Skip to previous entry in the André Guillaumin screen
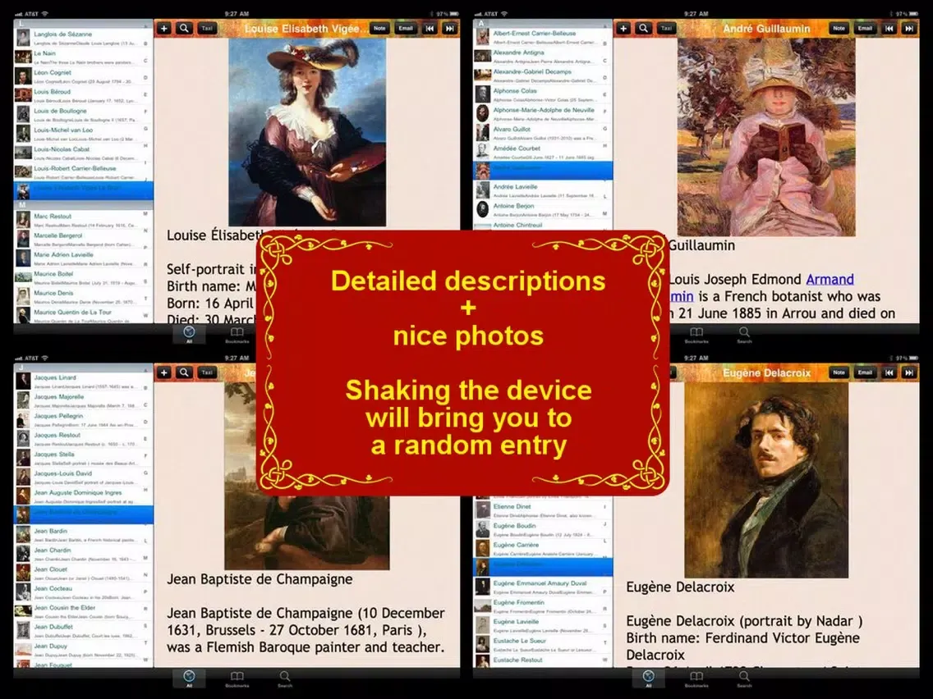933x699 pixels. tap(889, 28)
